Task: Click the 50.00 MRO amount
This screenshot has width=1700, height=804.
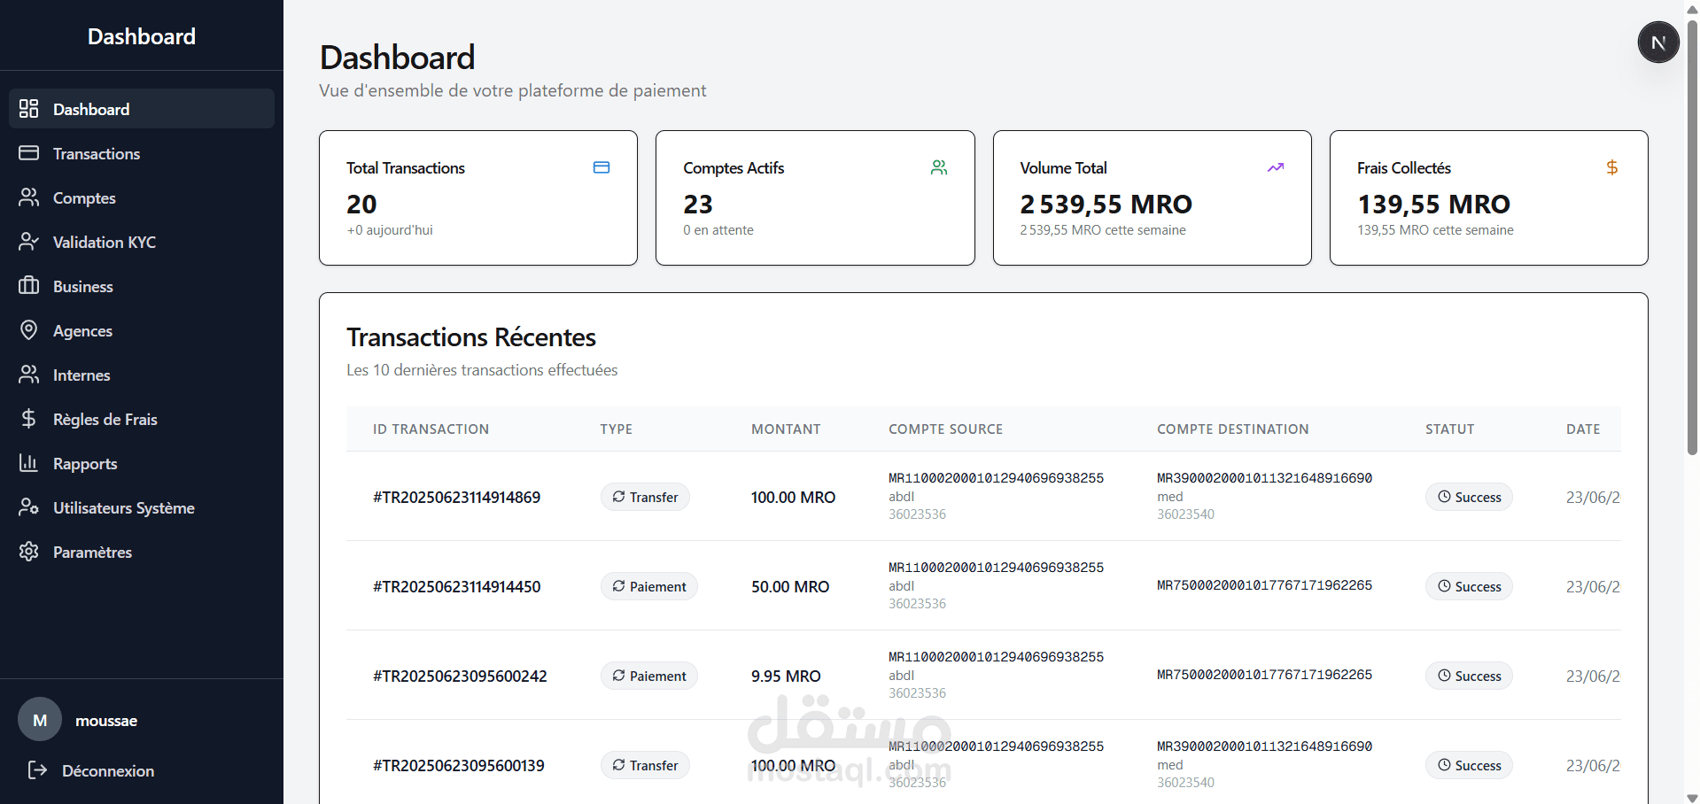Action: 790,586
